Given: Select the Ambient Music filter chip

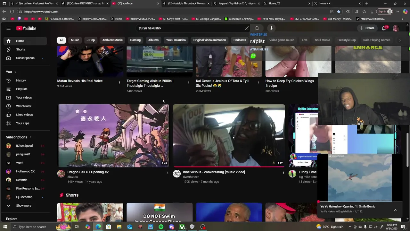Looking at the screenshot, I should [x=112, y=40].
